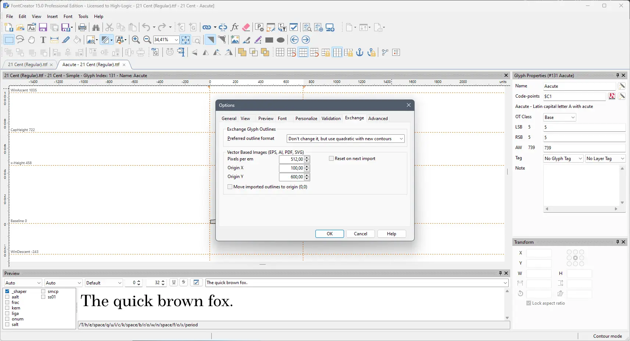Click the Help button in dialog
Viewport: 630px width, 341px height.
(x=391, y=234)
